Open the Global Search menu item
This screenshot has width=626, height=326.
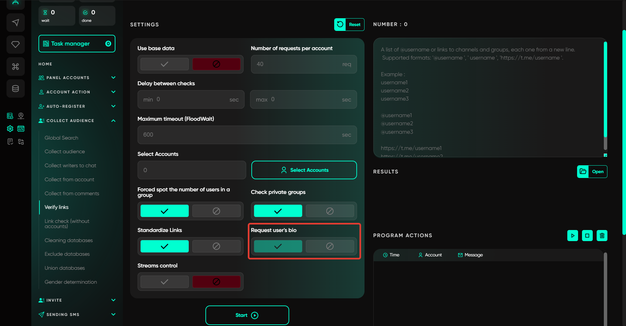point(61,138)
